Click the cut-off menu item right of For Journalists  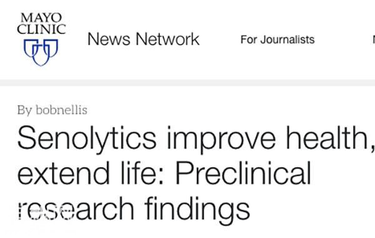tap(373, 39)
